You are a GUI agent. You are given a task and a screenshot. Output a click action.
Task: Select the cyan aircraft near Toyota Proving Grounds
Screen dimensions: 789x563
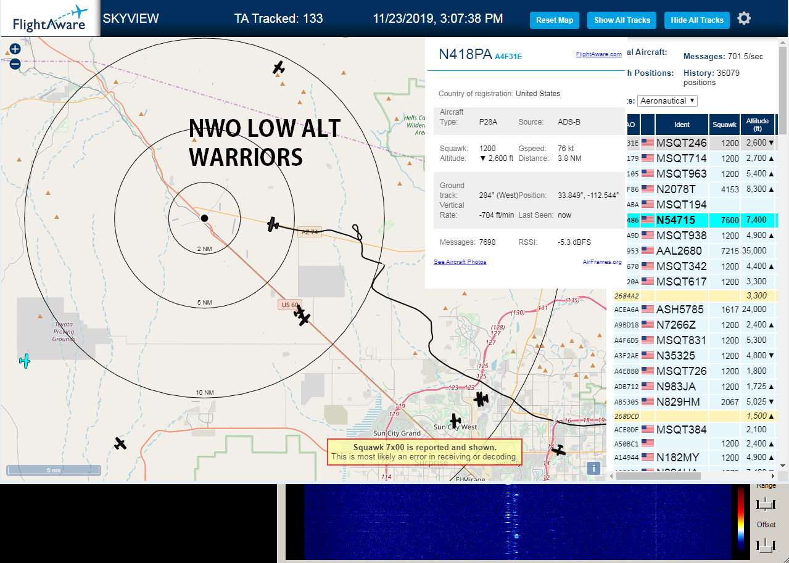point(25,361)
